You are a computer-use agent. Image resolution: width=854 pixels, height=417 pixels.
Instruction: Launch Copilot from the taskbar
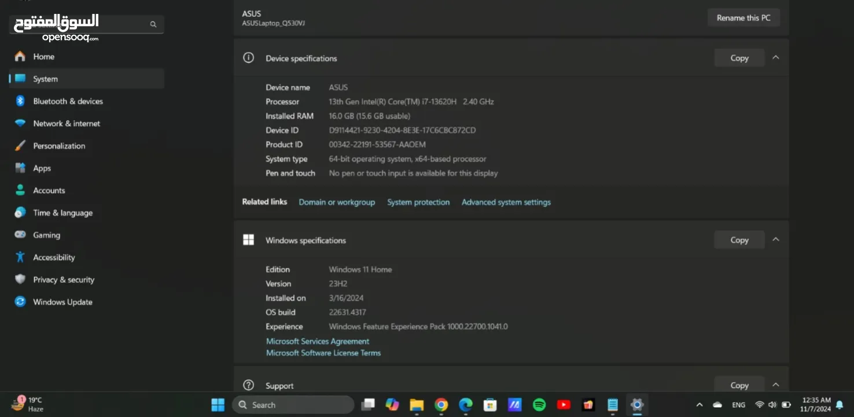(392, 405)
